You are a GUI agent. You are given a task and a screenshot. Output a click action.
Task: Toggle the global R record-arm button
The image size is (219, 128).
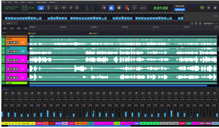(26, 28)
